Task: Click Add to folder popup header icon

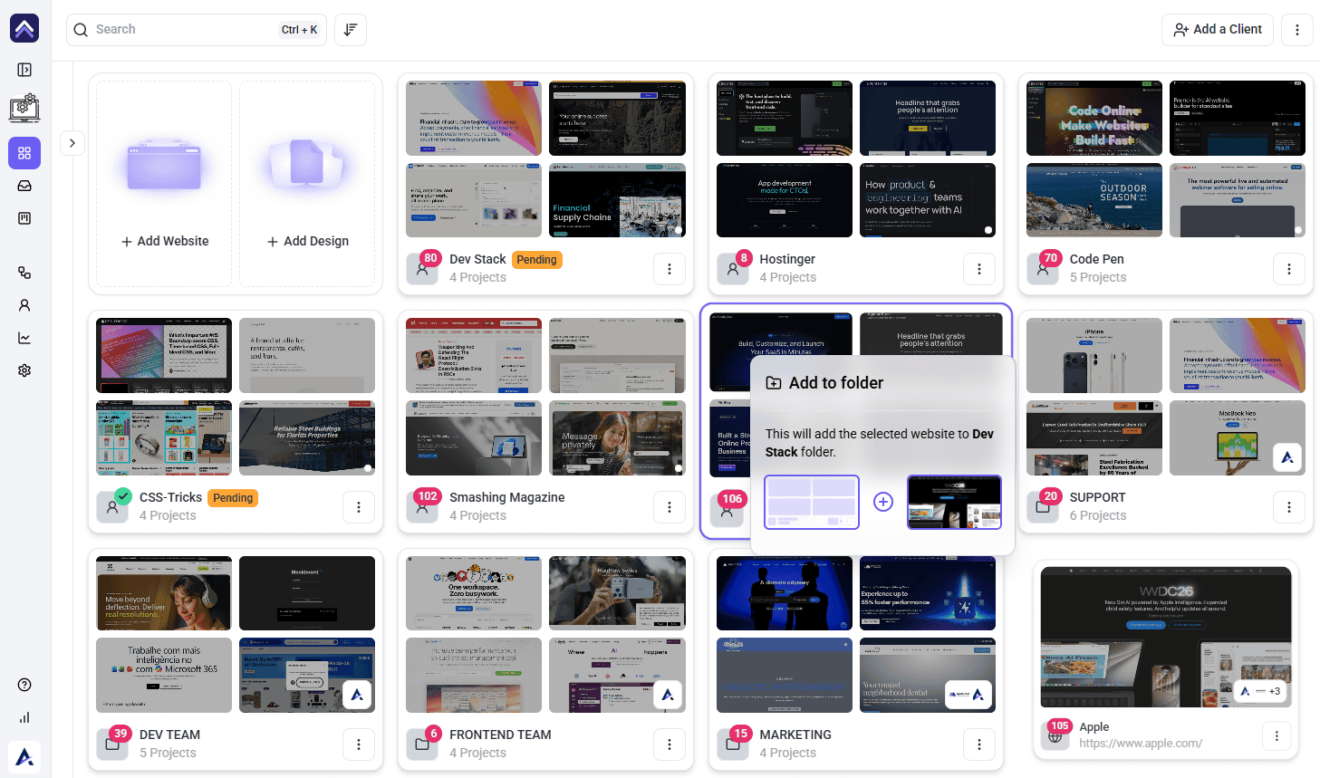Action: [x=774, y=383]
